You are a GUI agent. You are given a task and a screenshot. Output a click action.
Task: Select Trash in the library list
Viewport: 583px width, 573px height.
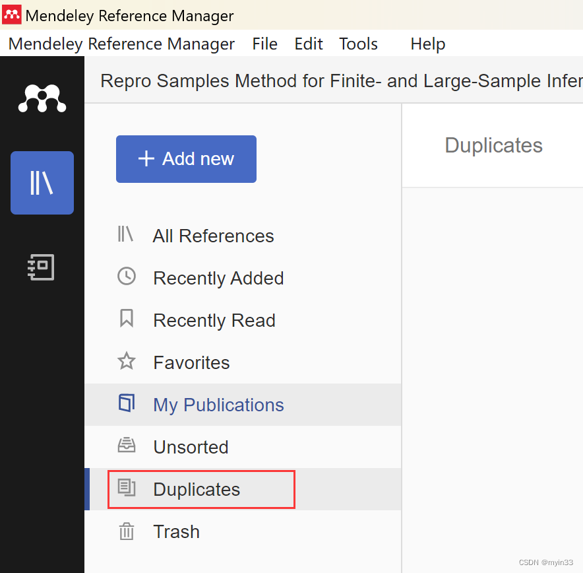click(243, 531)
